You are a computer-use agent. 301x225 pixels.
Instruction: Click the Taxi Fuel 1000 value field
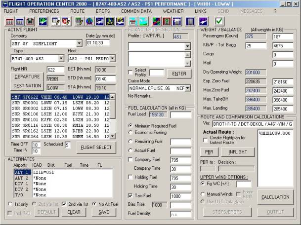pos(180,196)
